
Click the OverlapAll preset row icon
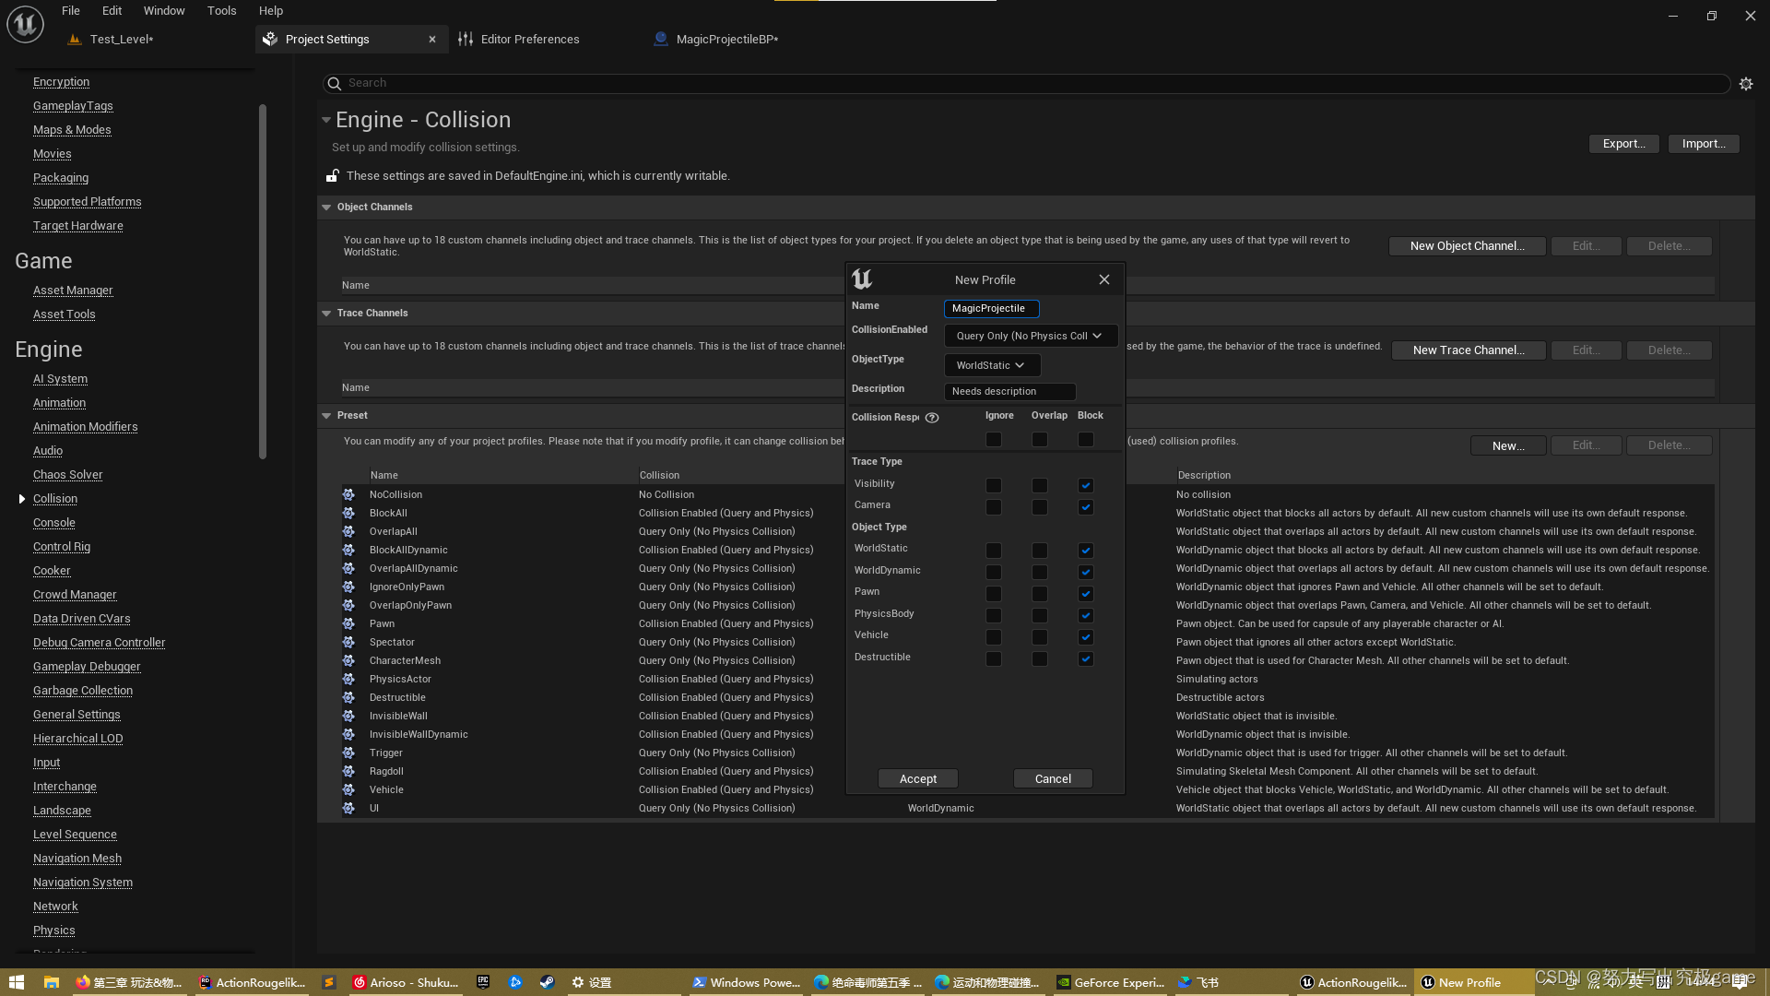point(348,531)
